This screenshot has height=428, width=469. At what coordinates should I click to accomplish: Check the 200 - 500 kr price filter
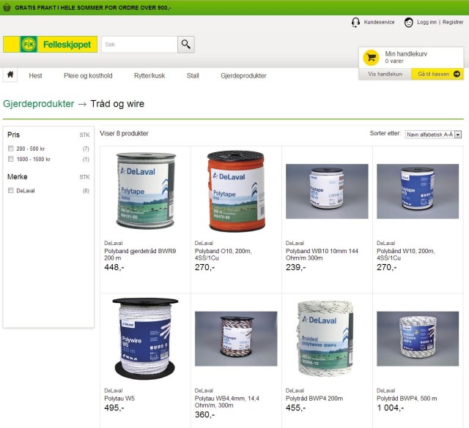(11, 149)
